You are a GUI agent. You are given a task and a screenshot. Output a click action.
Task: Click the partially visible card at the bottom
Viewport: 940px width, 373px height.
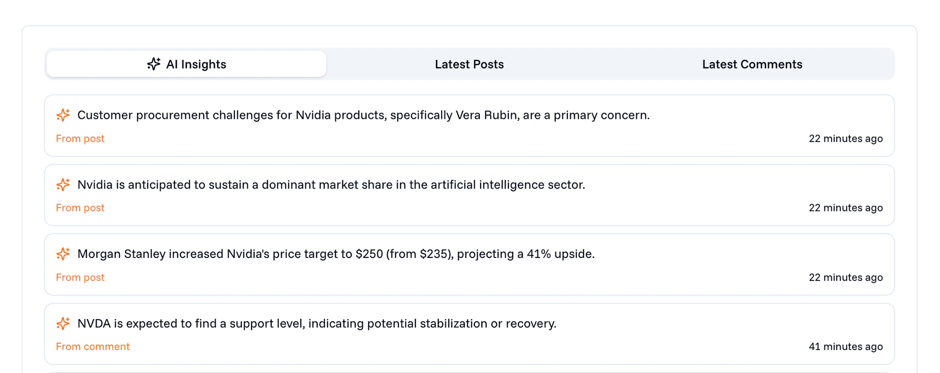click(469, 371)
